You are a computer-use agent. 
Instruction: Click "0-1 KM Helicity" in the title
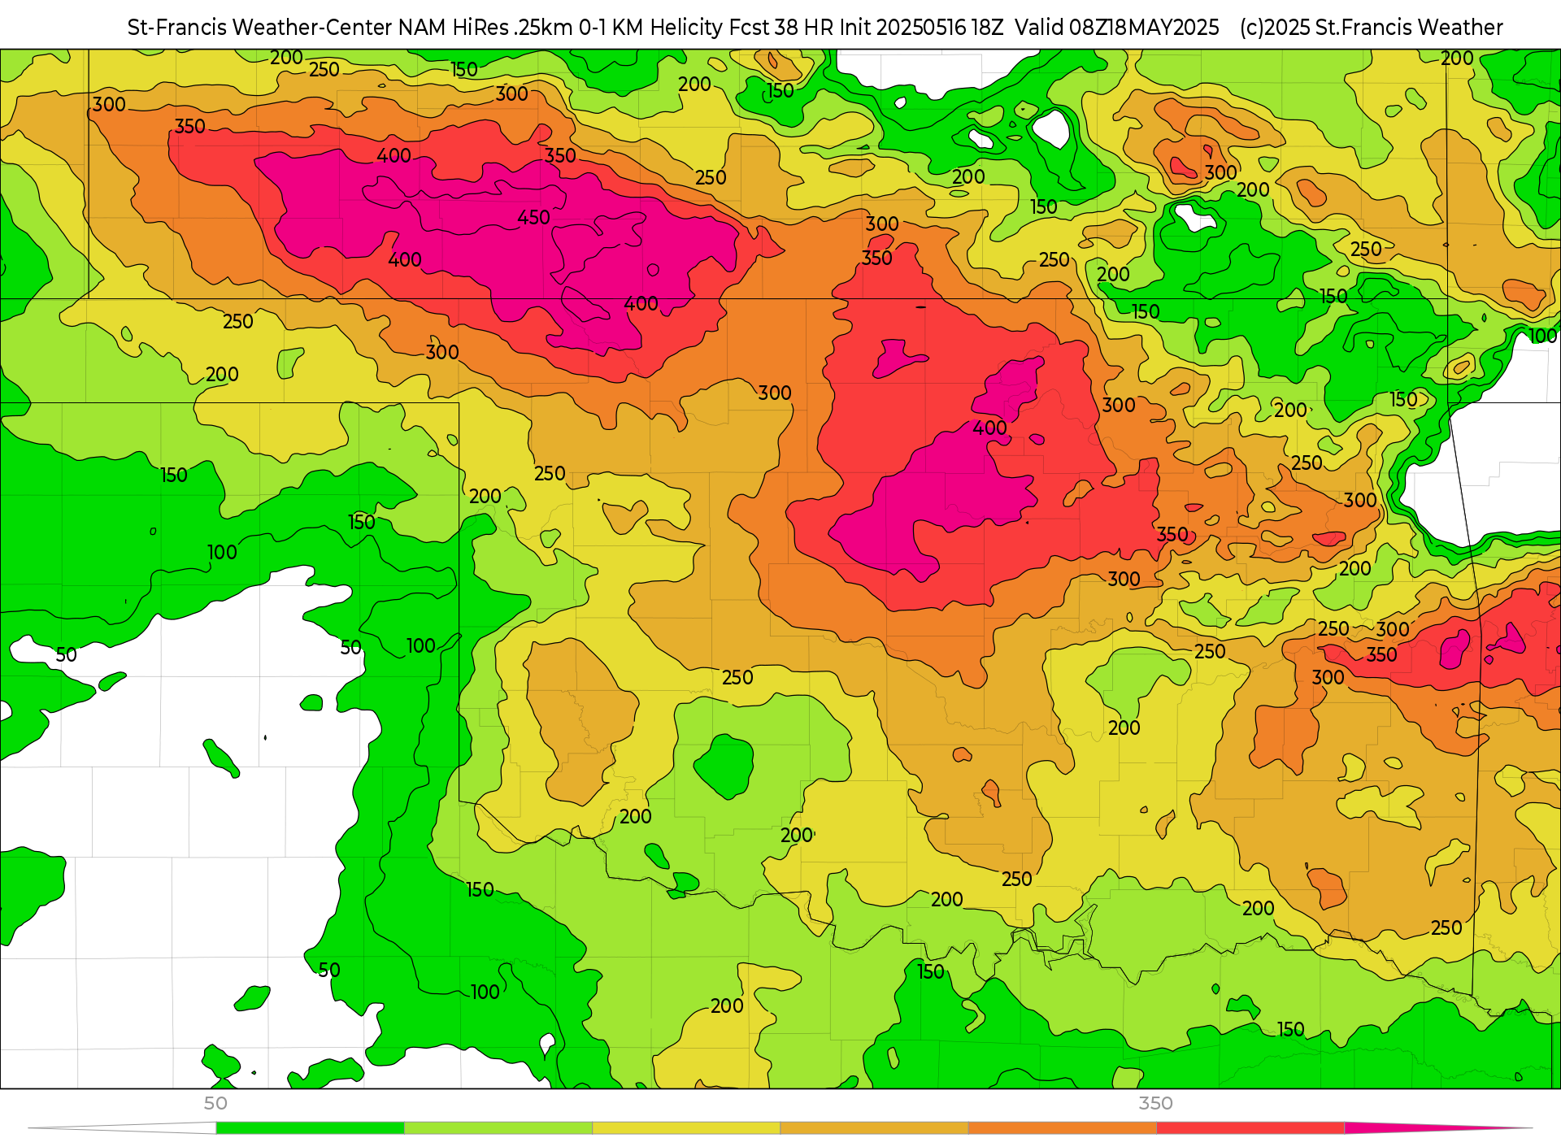[x=650, y=28]
